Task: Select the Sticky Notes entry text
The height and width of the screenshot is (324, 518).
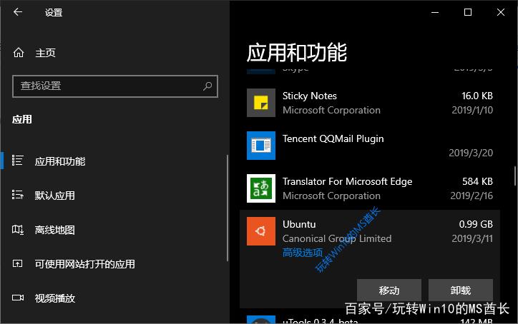Action: click(x=310, y=96)
